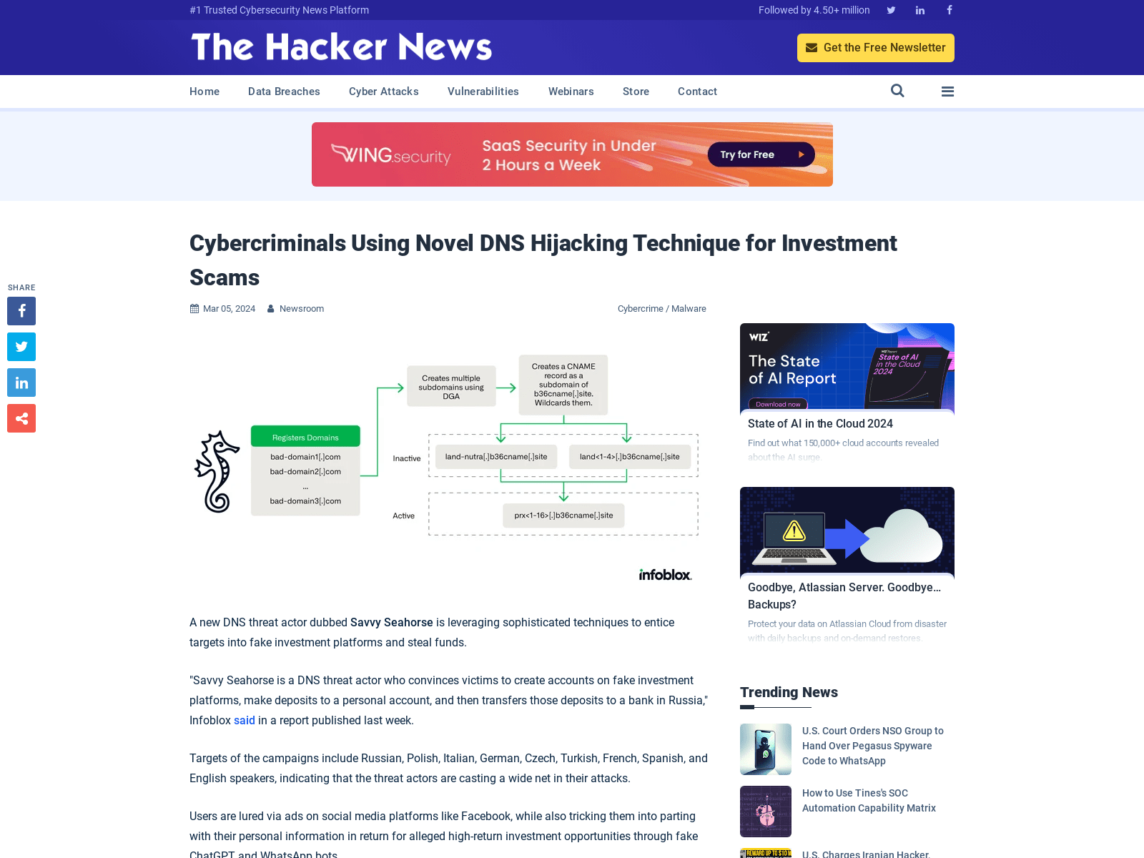
Task: Open Webinars menu item
Action: 571,92
